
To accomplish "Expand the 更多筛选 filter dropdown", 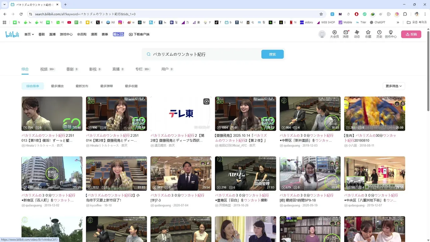I will [x=394, y=86].
